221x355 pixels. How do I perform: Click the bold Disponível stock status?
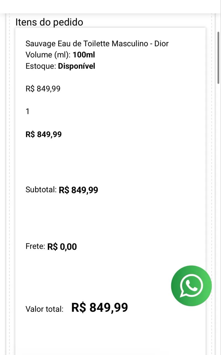click(77, 66)
